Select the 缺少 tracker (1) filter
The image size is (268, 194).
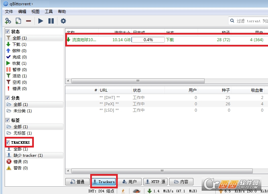point(34,155)
